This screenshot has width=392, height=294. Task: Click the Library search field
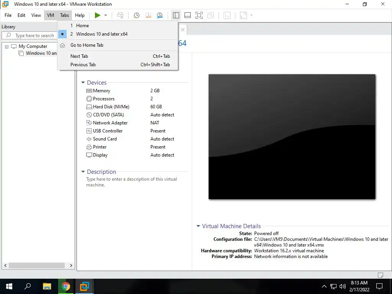[x=29, y=36]
